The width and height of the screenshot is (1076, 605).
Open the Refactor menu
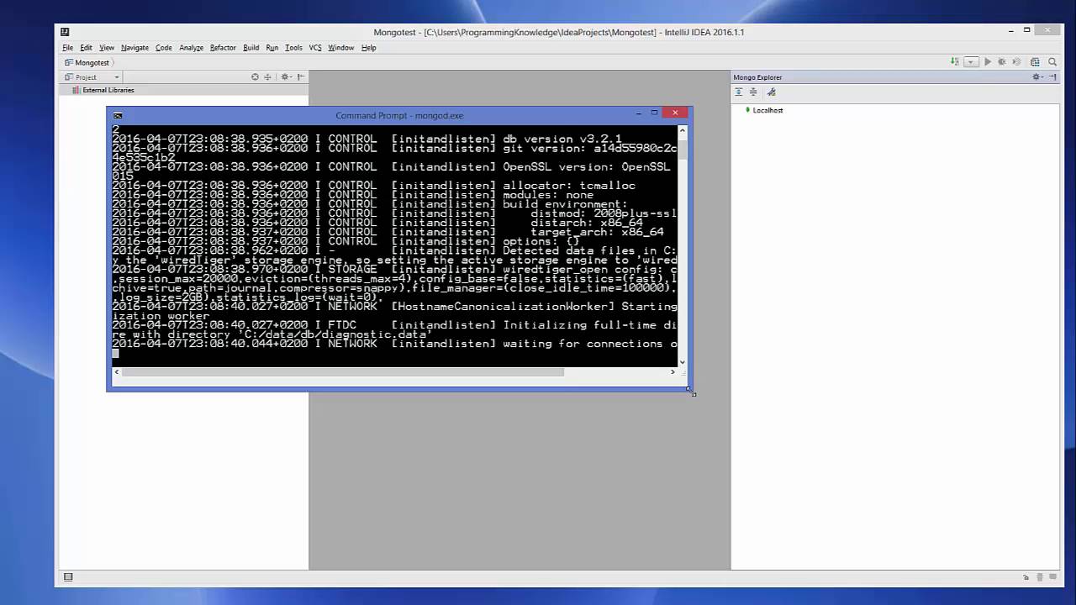(x=223, y=48)
